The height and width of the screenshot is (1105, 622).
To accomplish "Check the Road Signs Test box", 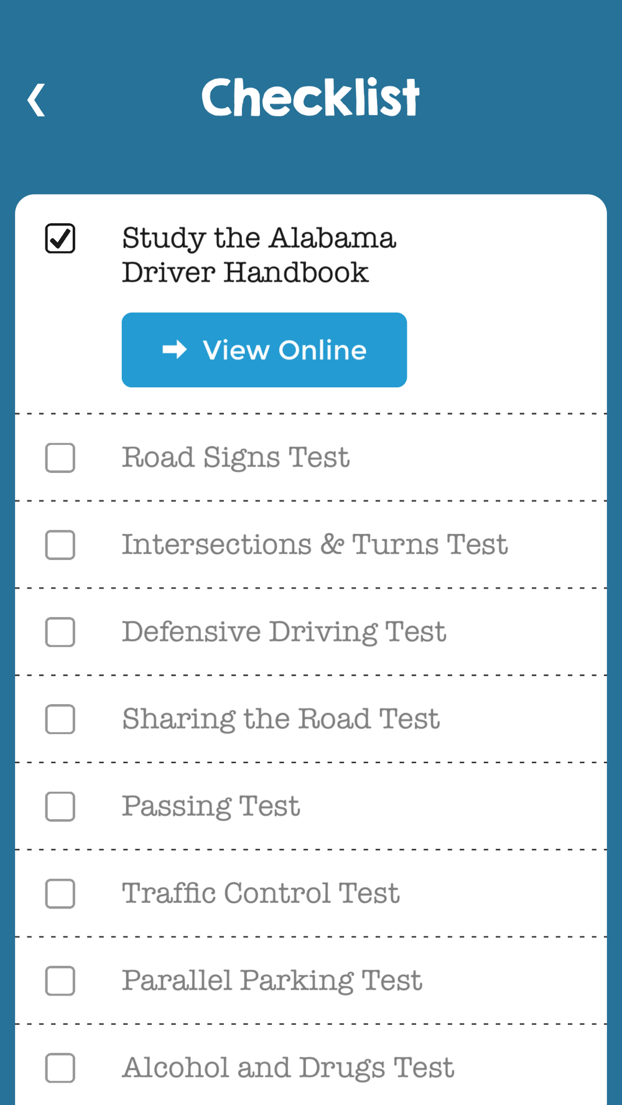I will (x=60, y=458).
